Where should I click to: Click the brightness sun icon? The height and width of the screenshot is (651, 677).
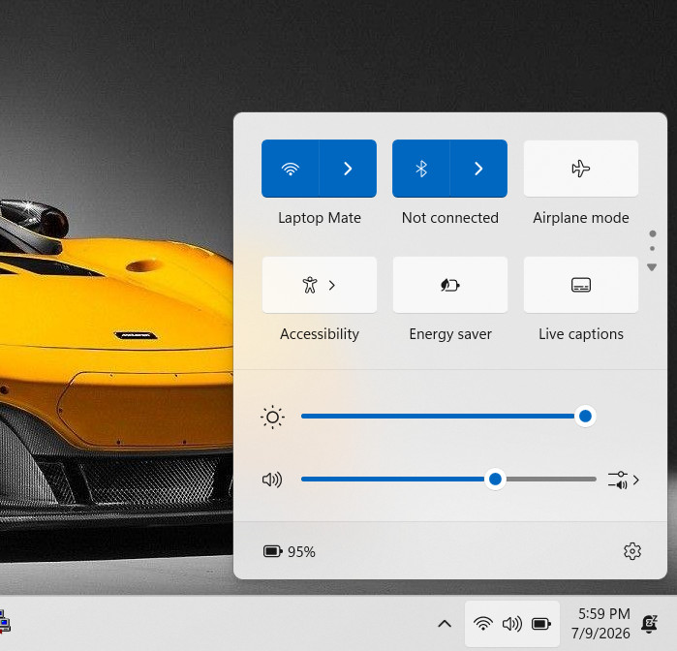click(272, 417)
